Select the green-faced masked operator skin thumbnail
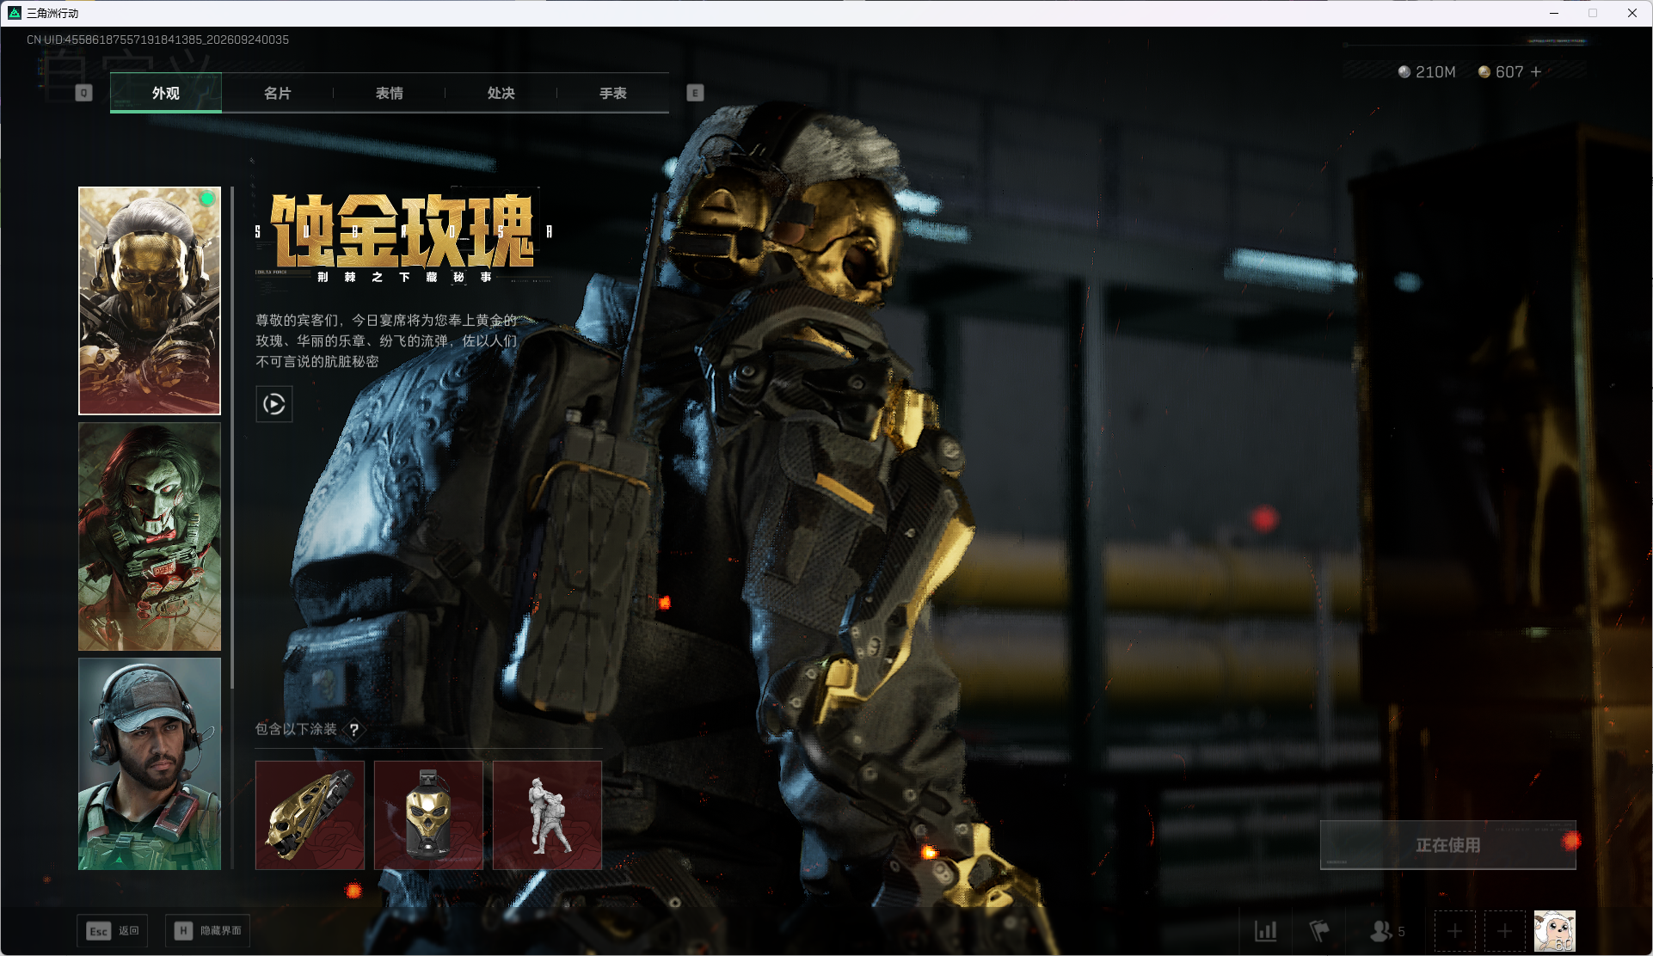Viewport: 1653px width, 956px height. click(150, 536)
